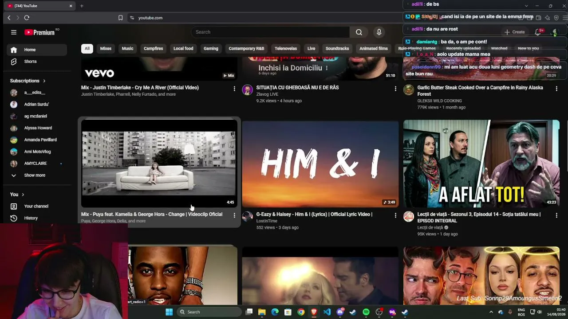
Task: Open OLEKSII WILD COOKING channel avatar
Action: pos(408,90)
